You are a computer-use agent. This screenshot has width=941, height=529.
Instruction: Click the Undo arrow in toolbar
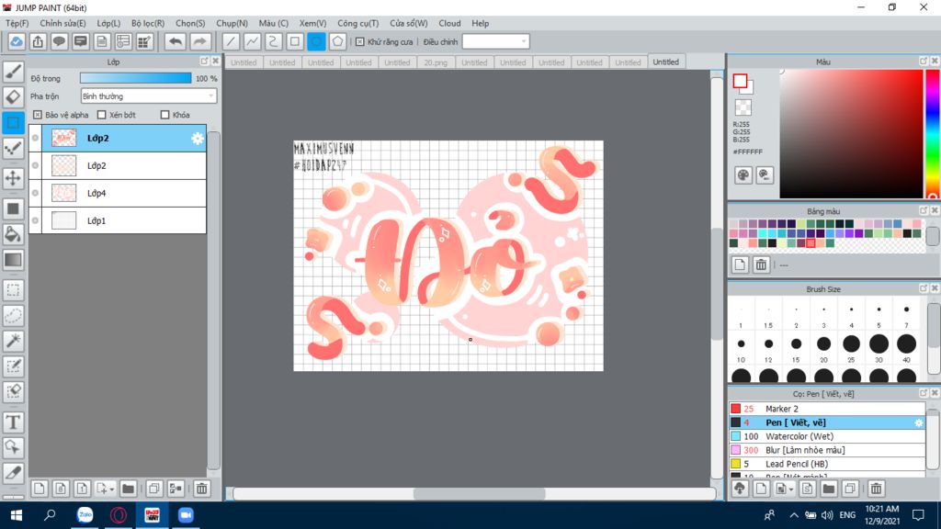click(176, 41)
